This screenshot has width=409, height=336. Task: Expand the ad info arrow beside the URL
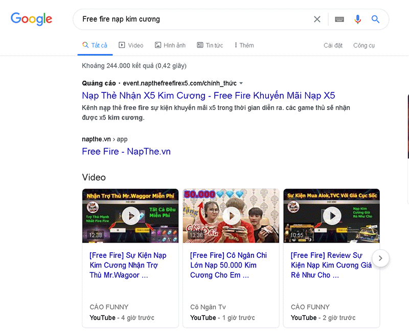[x=240, y=83]
